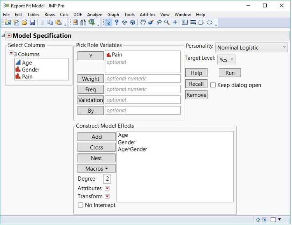
Task: Open the Analyze menu
Action: point(95,14)
